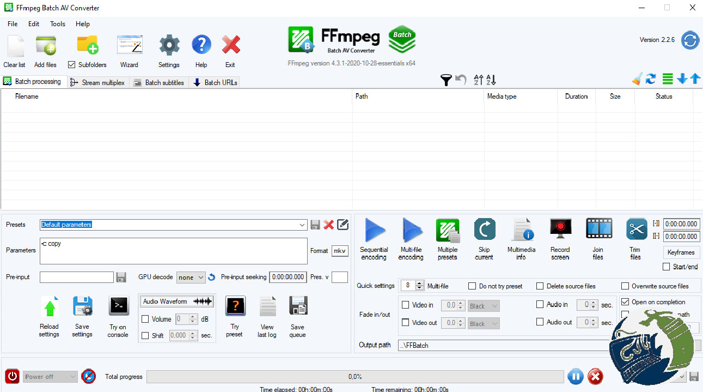The height and width of the screenshot is (392, 703).
Task: Check Delete source files
Action: [540, 286]
